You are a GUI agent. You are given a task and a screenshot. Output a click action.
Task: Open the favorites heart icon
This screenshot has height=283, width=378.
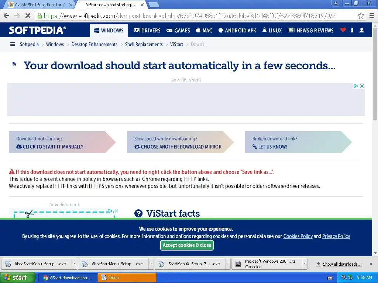[343, 30]
